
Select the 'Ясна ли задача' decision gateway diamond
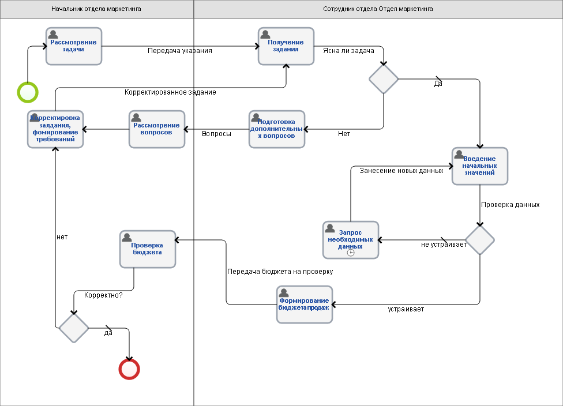(x=384, y=79)
